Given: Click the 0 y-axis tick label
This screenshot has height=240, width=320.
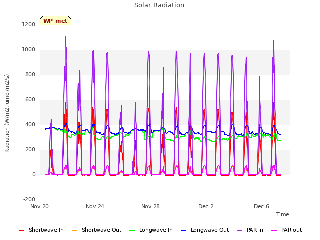Looking at the screenshot, I should [x=34, y=174].
